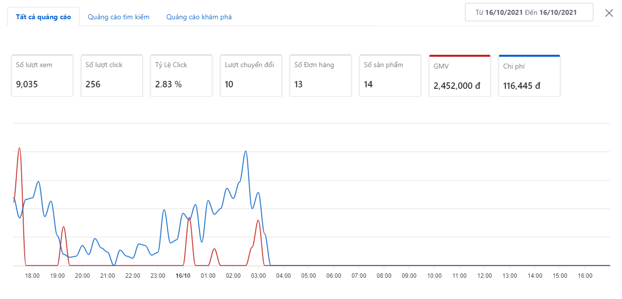
Task: Show Số sản phẩm on chart
Action: click(x=390, y=75)
